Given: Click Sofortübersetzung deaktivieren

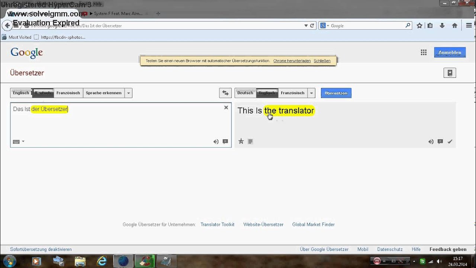Looking at the screenshot, I should [x=41, y=249].
